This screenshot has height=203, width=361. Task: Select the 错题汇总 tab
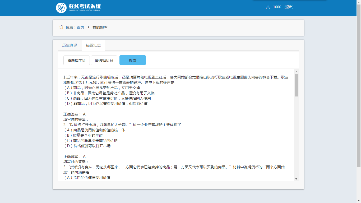93,45
